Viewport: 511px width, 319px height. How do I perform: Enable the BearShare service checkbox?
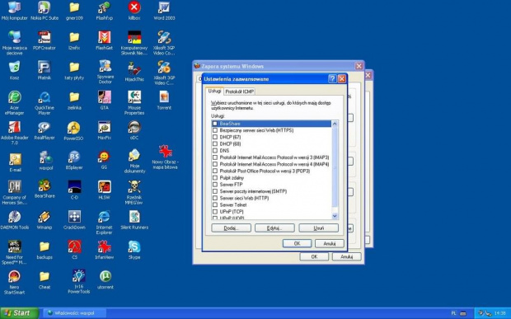tap(215, 124)
